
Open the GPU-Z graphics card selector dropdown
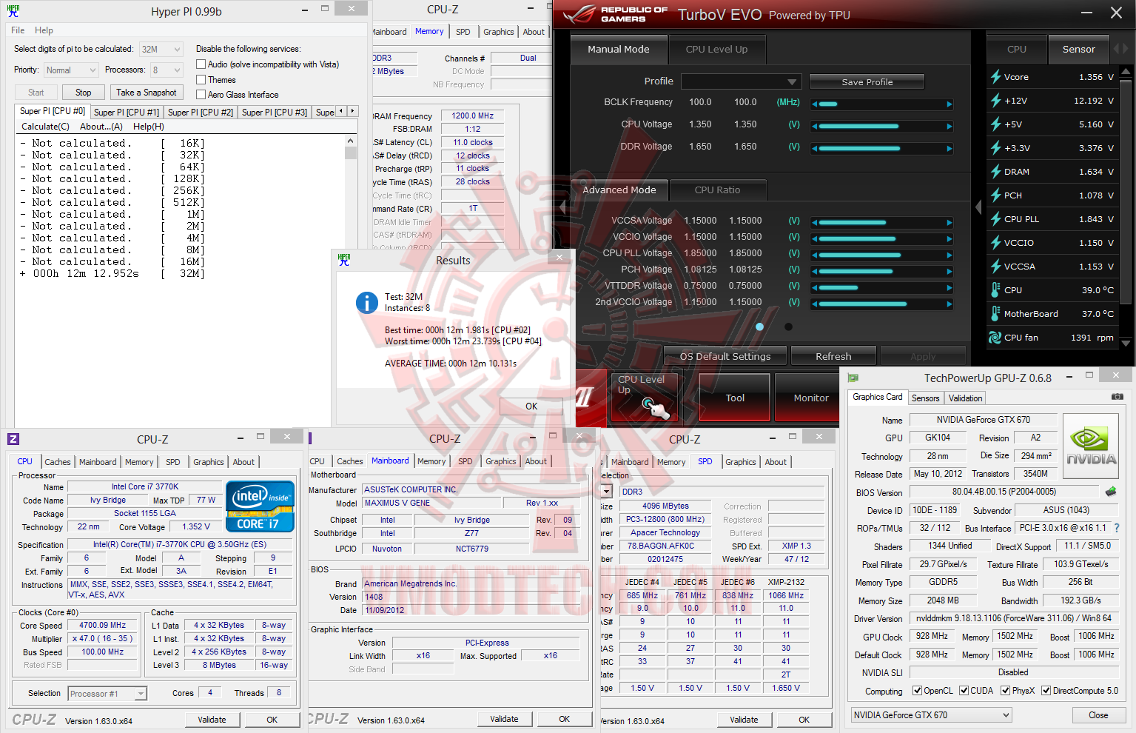(931, 714)
